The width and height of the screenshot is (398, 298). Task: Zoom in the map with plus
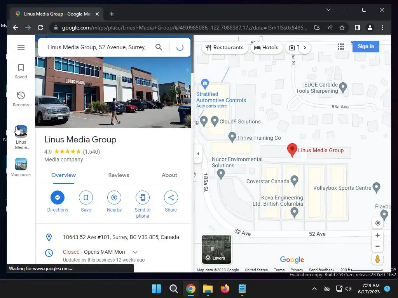[x=377, y=236]
